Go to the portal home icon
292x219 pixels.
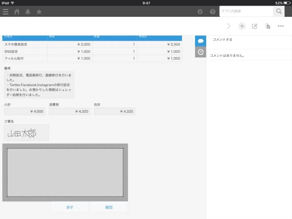click(x=17, y=12)
